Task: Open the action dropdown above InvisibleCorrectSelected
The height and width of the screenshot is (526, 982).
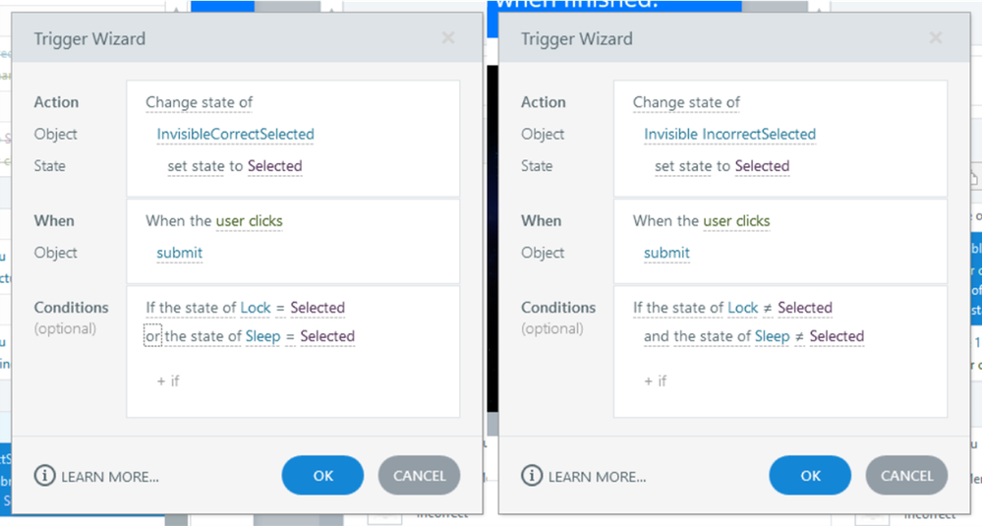Action: [200, 102]
